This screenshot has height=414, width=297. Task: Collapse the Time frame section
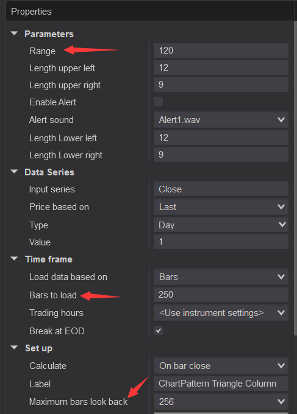[x=14, y=259]
